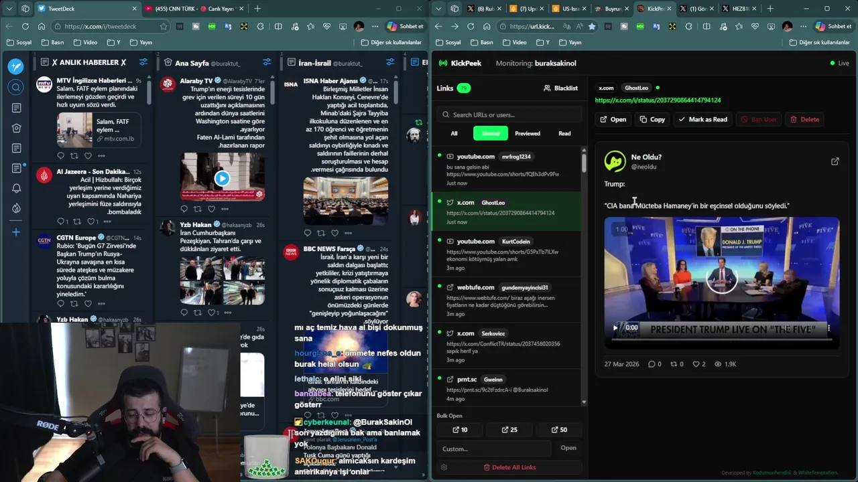Delete the selected link
The height and width of the screenshot is (482, 858).
(x=804, y=119)
